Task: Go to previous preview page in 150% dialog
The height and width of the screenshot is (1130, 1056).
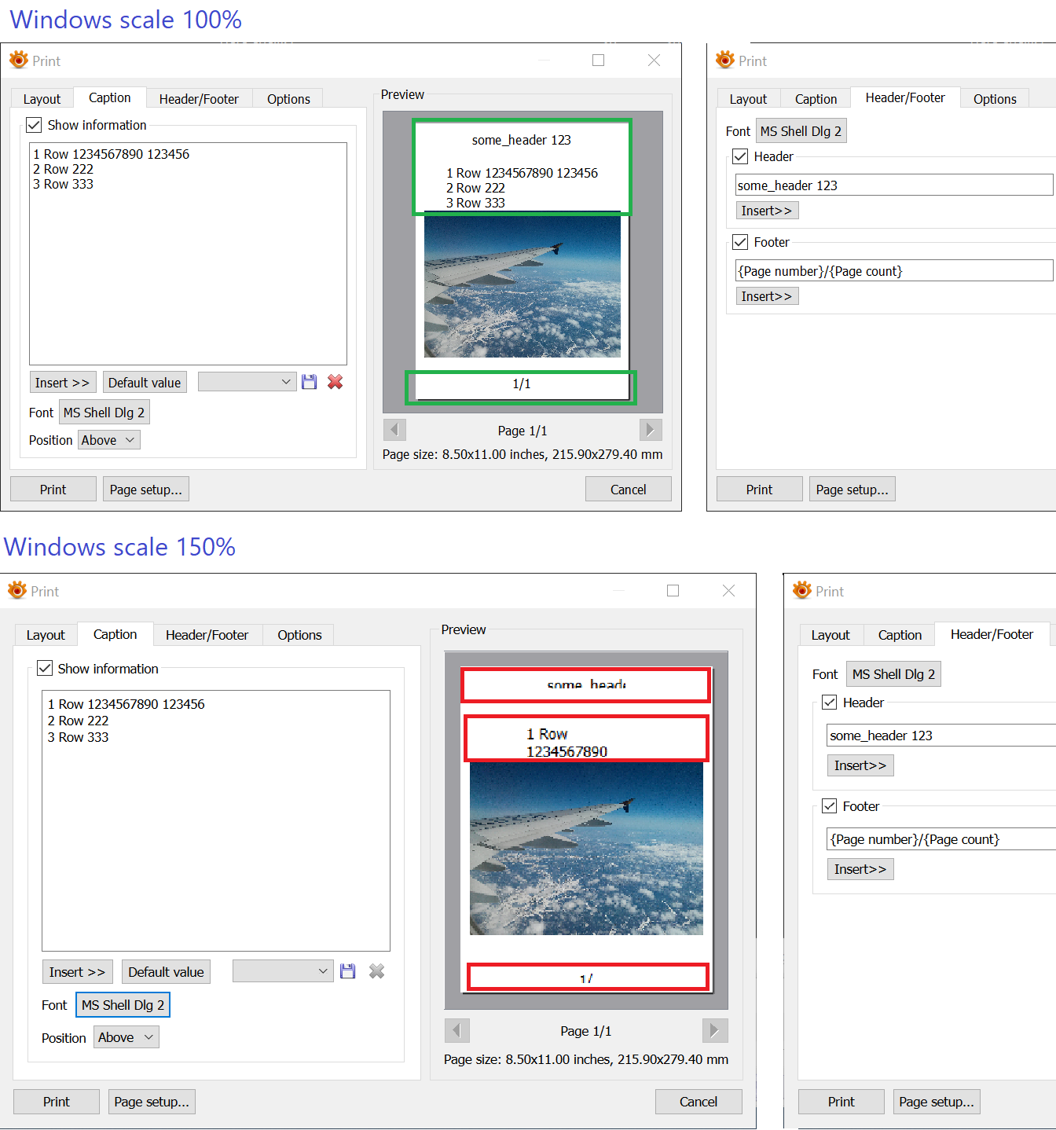Action: (457, 1030)
